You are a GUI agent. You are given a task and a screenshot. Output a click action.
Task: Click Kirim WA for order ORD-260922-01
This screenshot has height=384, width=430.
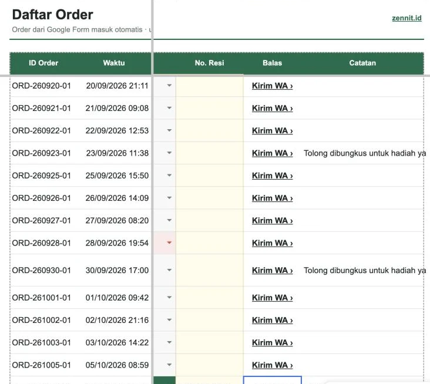pyautogui.click(x=273, y=131)
